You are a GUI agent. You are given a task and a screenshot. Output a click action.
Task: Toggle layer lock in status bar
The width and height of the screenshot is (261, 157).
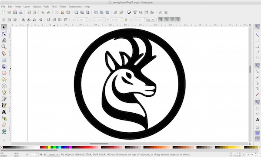pyautogui.click(x=45, y=154)
